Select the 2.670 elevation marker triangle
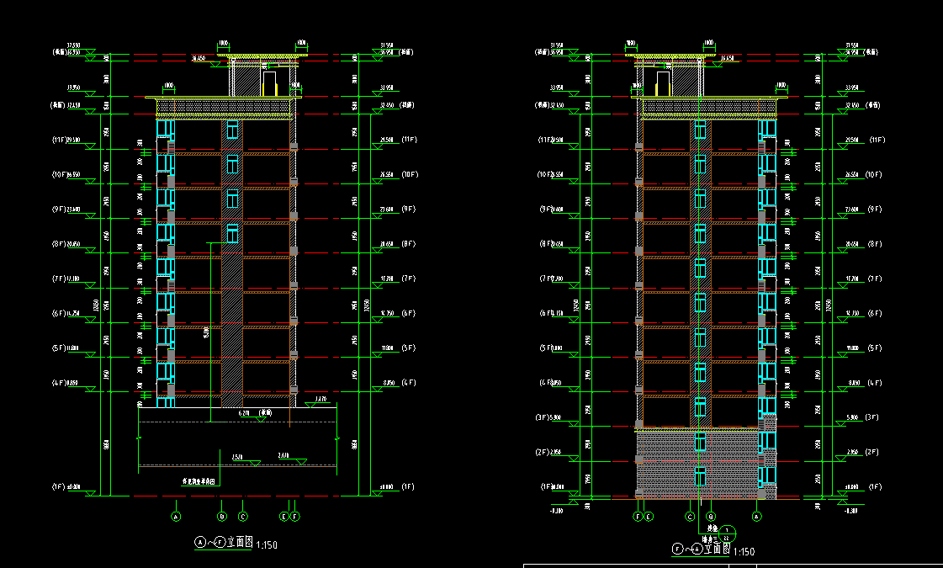The image size is (943, 568). (x=300, y=461)
